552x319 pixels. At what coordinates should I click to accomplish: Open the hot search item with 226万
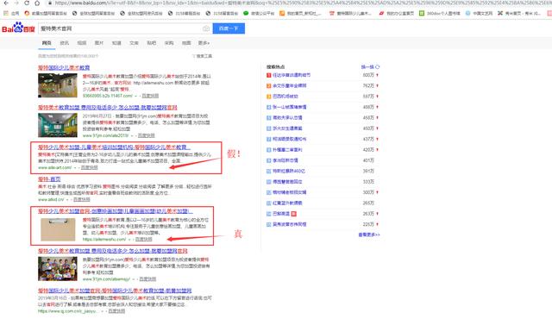(290, 224)
